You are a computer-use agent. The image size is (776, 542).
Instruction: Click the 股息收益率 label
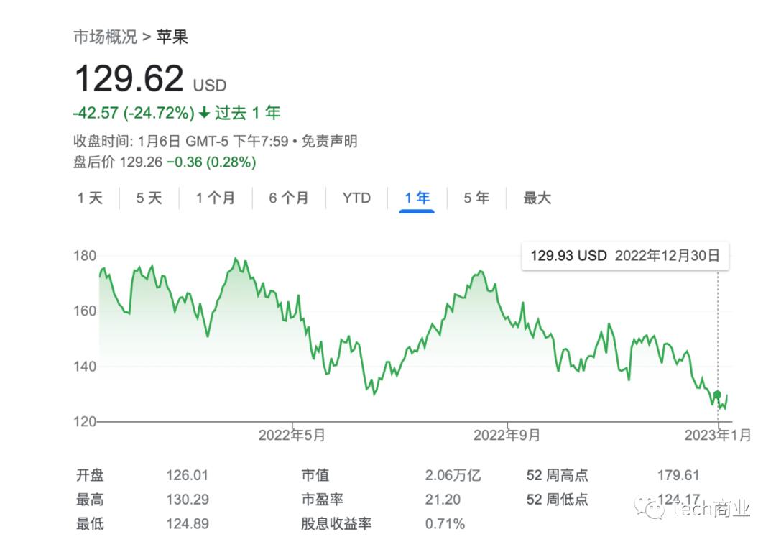point(336,524)
